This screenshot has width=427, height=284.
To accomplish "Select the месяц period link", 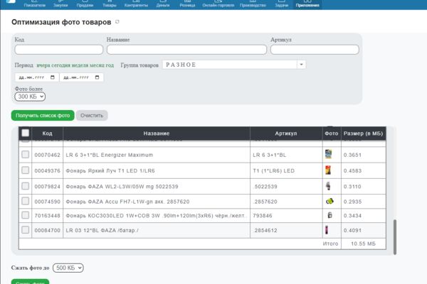I will 97,65.
